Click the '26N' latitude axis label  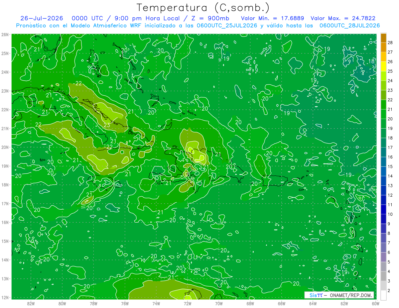point(5,35)
